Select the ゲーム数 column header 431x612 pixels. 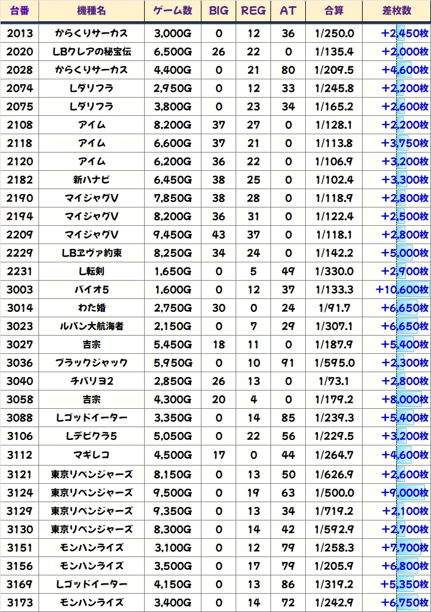click(173, 11)
